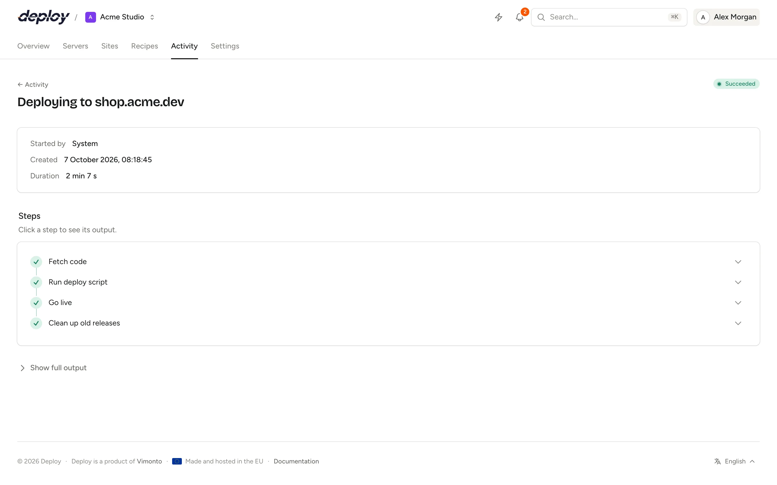Expand the Run deploy script step
Screen dimensions: 777x485
[388, 282]
